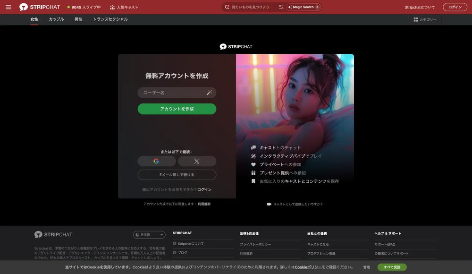Click the bookmark icon beside お気に入り

[253, 181]
